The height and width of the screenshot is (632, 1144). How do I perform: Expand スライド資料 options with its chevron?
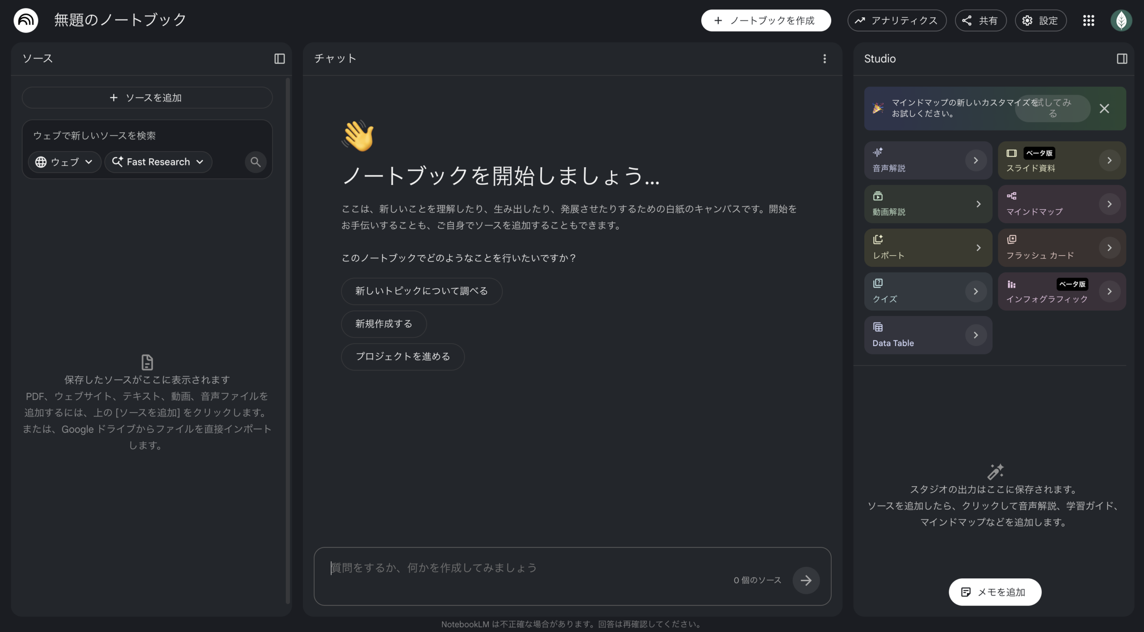click(1109, 160)
